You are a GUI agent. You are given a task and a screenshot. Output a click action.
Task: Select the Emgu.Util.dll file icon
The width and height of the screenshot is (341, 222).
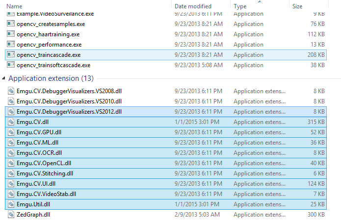click(11, 204)
